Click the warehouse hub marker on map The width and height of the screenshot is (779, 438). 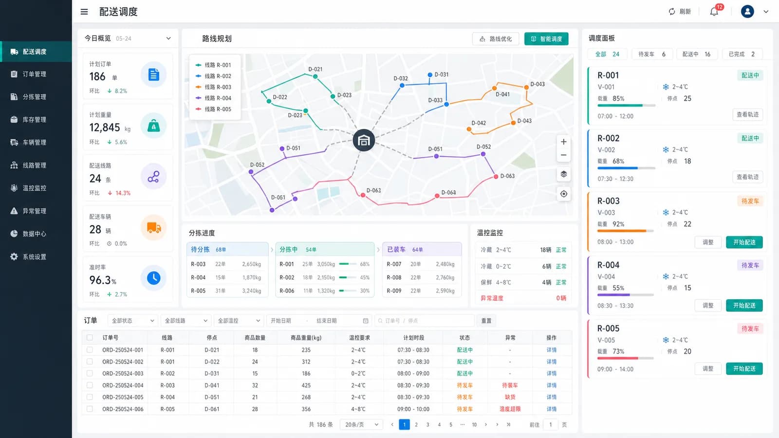[364, 141]
